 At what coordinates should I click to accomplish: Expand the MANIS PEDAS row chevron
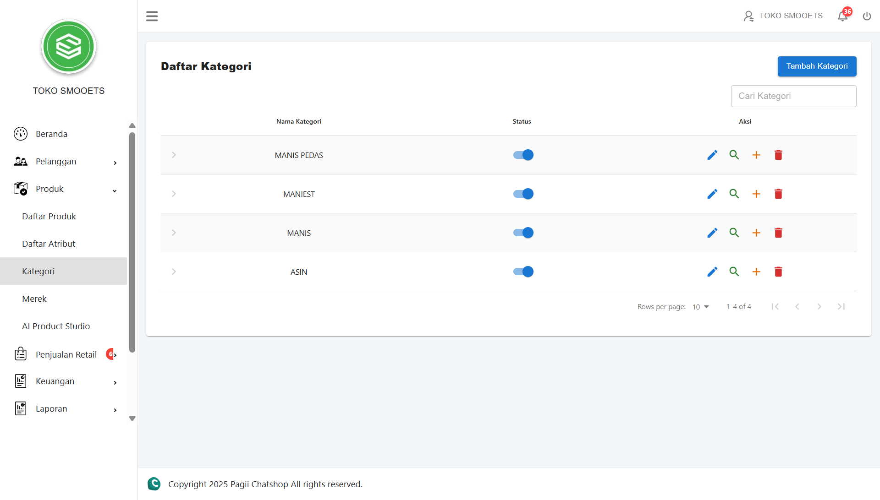pos(174,155)
